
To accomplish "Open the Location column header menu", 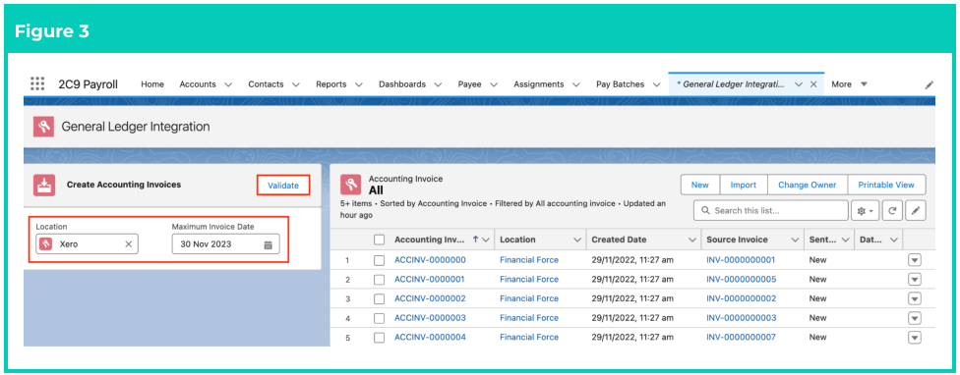I will coord(576,241).
